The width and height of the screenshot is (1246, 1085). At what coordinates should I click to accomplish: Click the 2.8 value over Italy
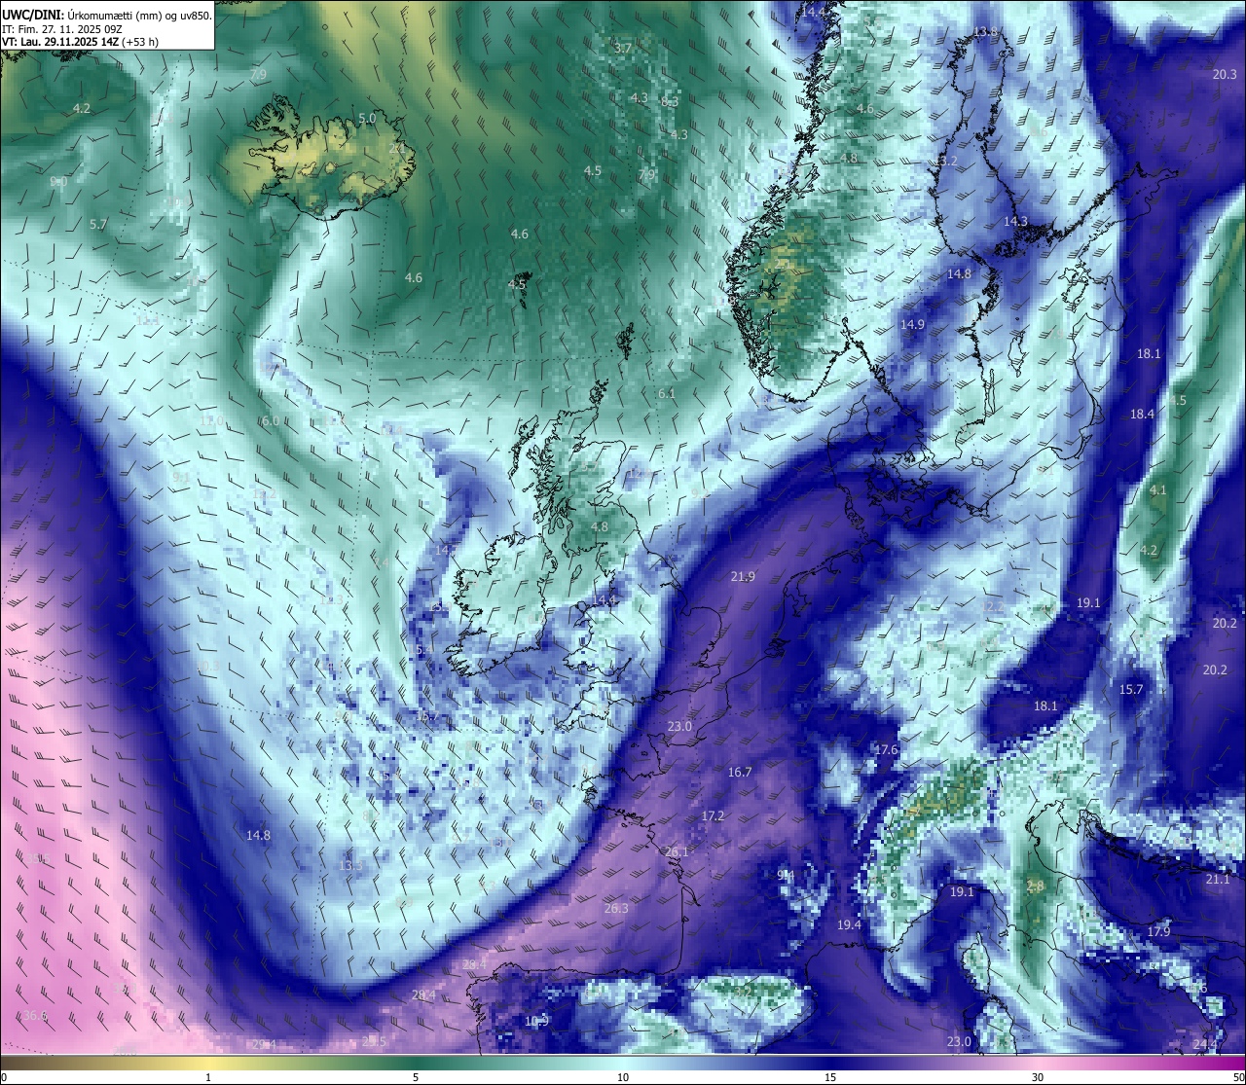(1036, 886)
